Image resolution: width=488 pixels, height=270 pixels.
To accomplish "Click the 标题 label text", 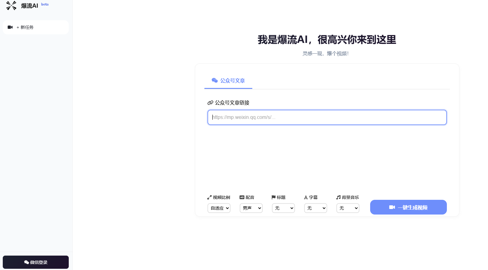I will click(x=281, y=197).
